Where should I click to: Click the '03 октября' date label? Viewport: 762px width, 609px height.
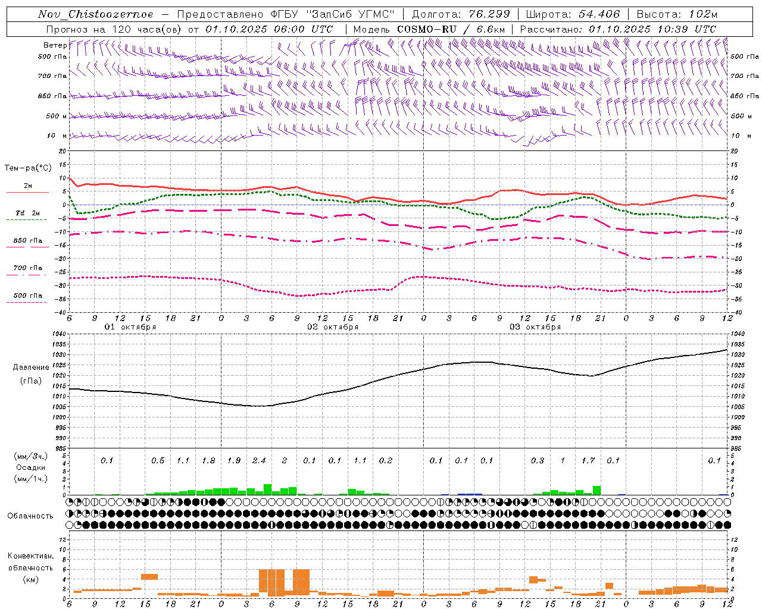tap(535, 327)
